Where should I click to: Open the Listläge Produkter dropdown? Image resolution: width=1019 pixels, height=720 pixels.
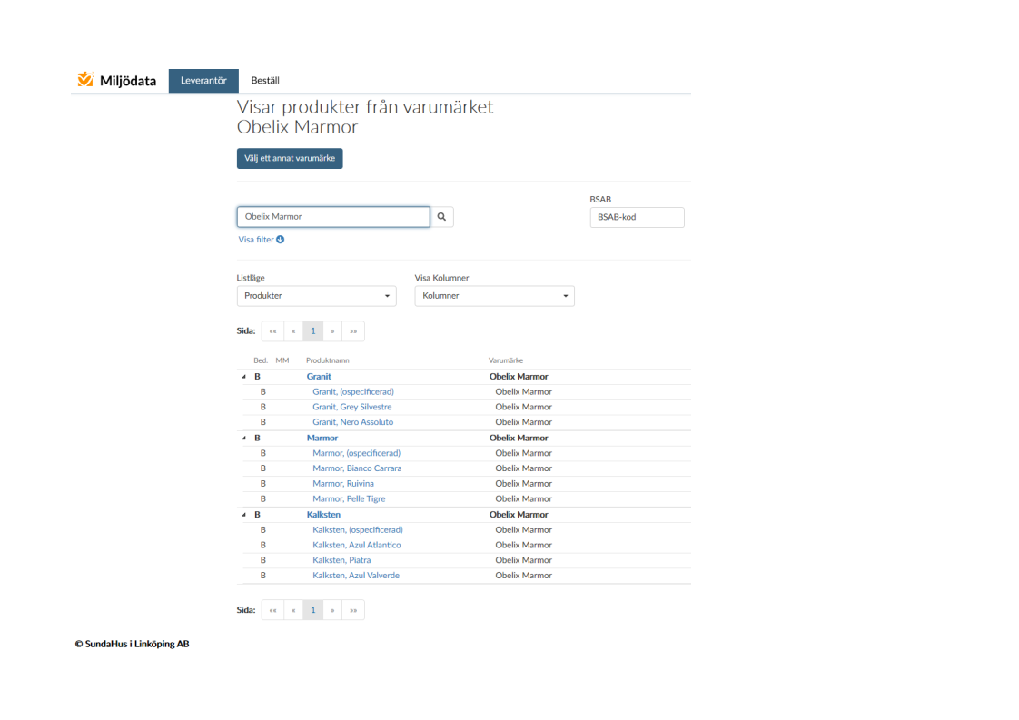coord(316,296)
